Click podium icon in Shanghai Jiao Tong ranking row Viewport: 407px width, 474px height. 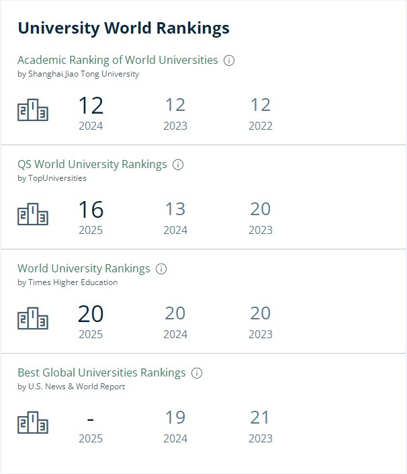pyautogui.click(x=33, y=110)
